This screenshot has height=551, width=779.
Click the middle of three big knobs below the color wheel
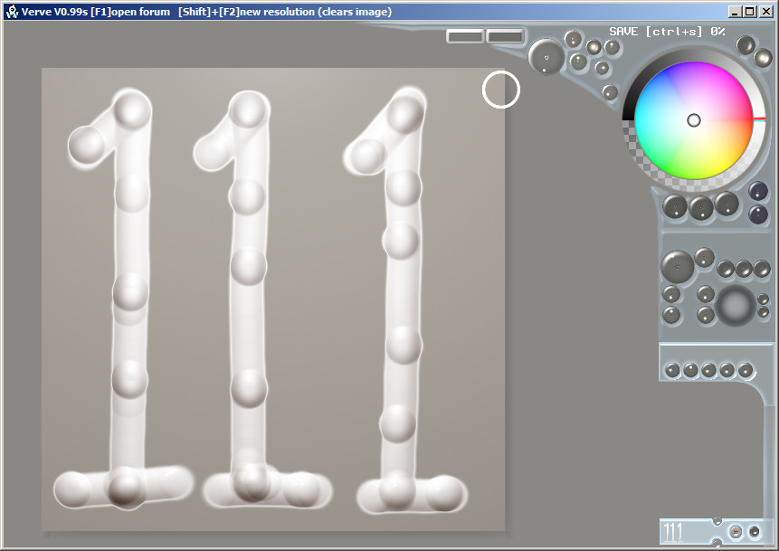point(701,208)
